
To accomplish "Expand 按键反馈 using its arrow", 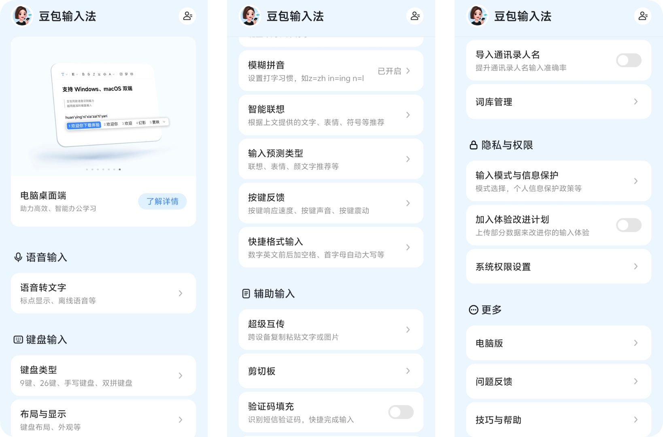I will point(408,203).
